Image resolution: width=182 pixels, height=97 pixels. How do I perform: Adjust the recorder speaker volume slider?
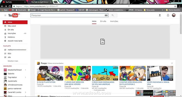pos(159,91)
